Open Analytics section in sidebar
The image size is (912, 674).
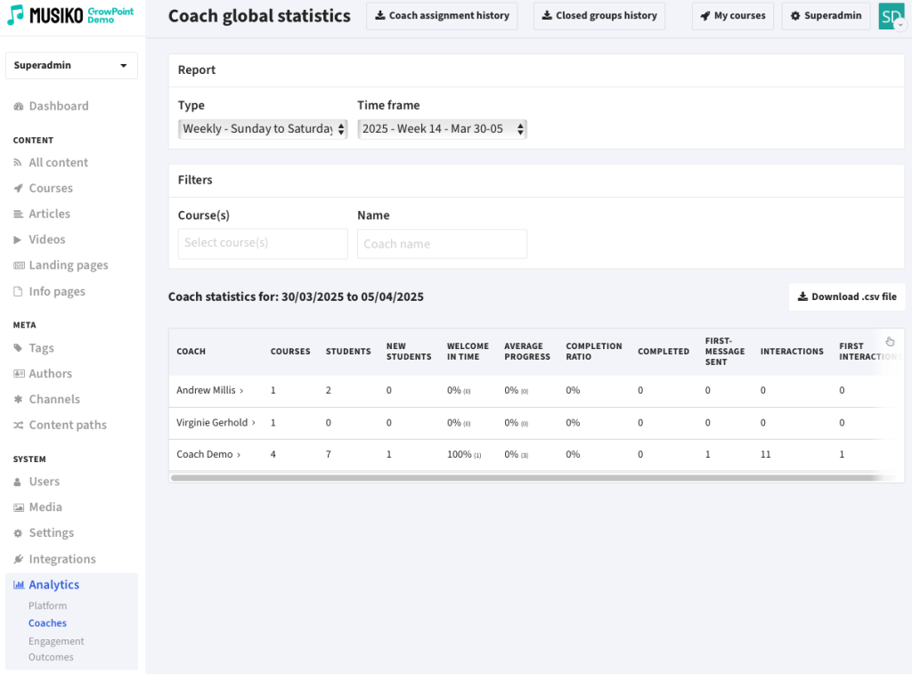(x=54, y=585)
